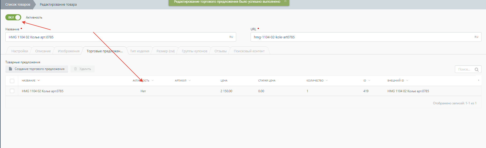Click the magnifier search icon

pos(477,69)
